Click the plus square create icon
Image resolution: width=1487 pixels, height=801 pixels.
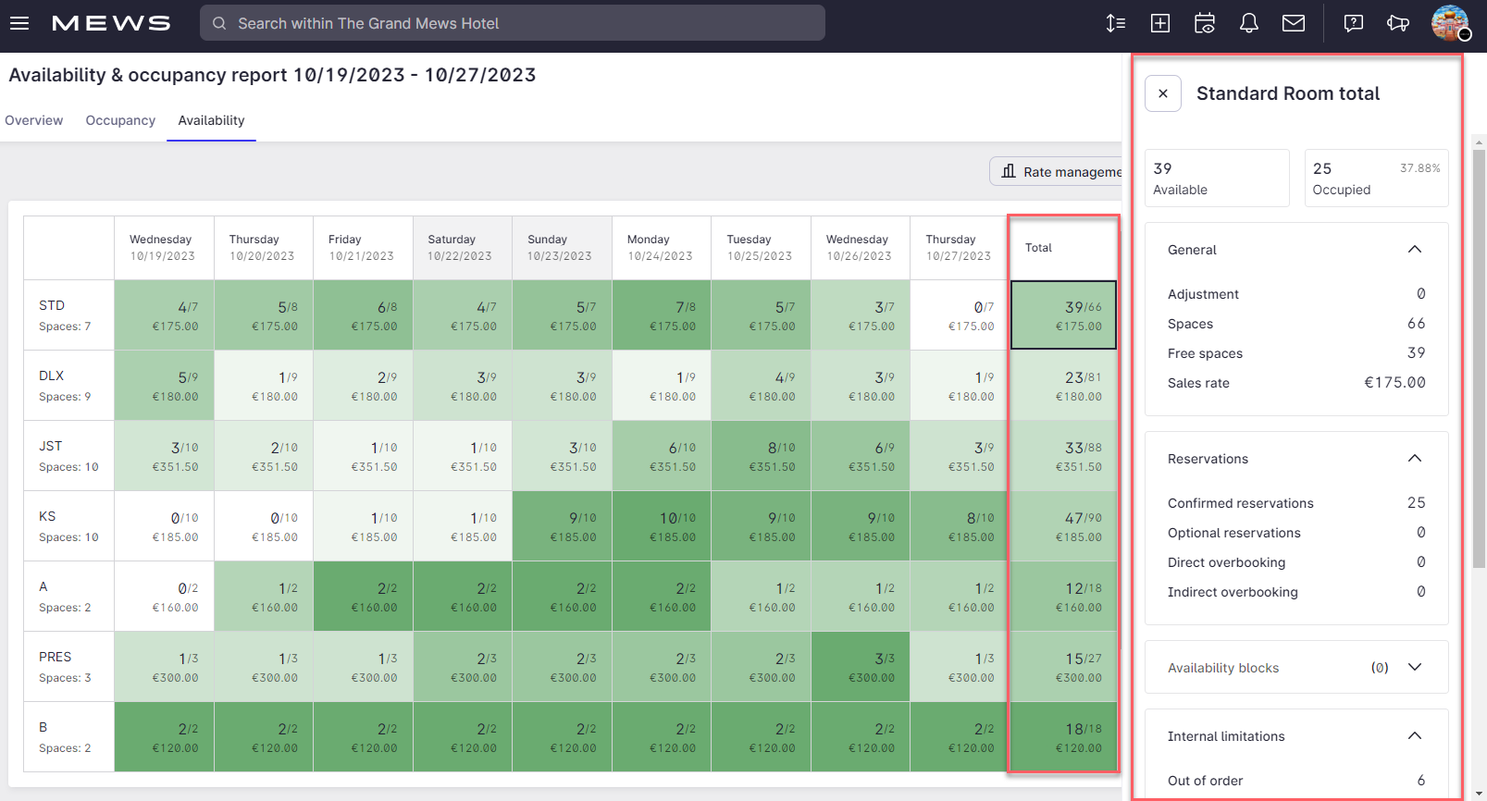pyautogui.click(x=1160, y=23)
